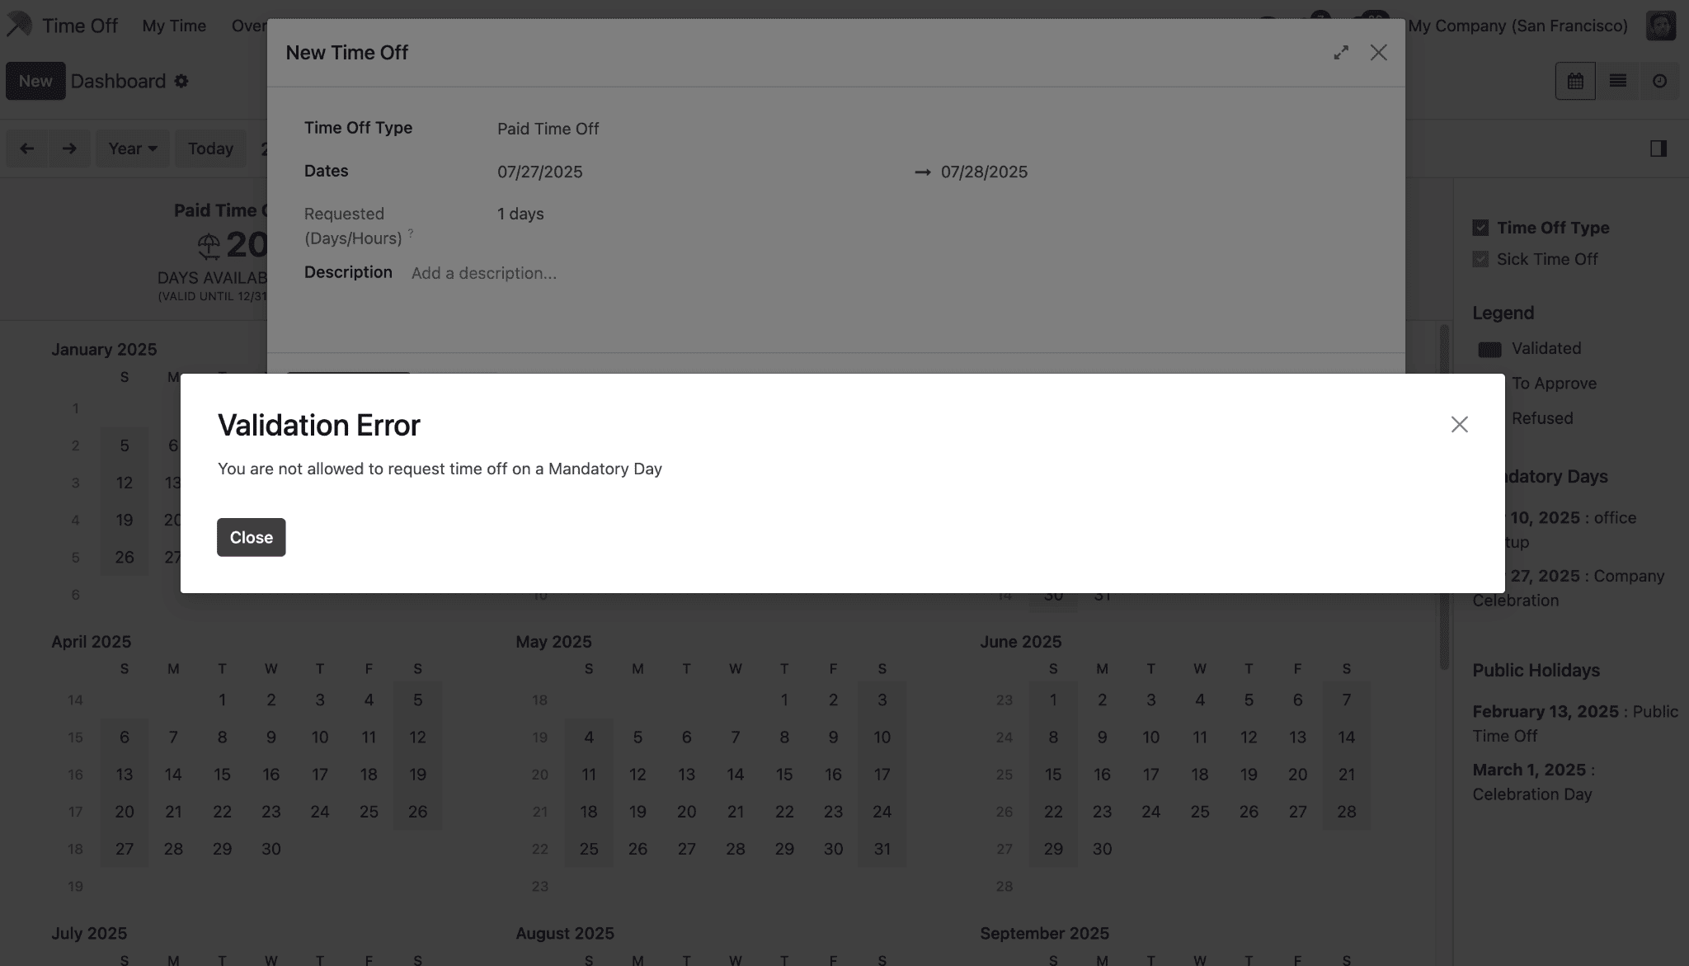This screenshot has width=1689, height=966.
Task: Open My Company (San Francisco) switcher
Action: pyautogui.click(x=1517, y=26)
